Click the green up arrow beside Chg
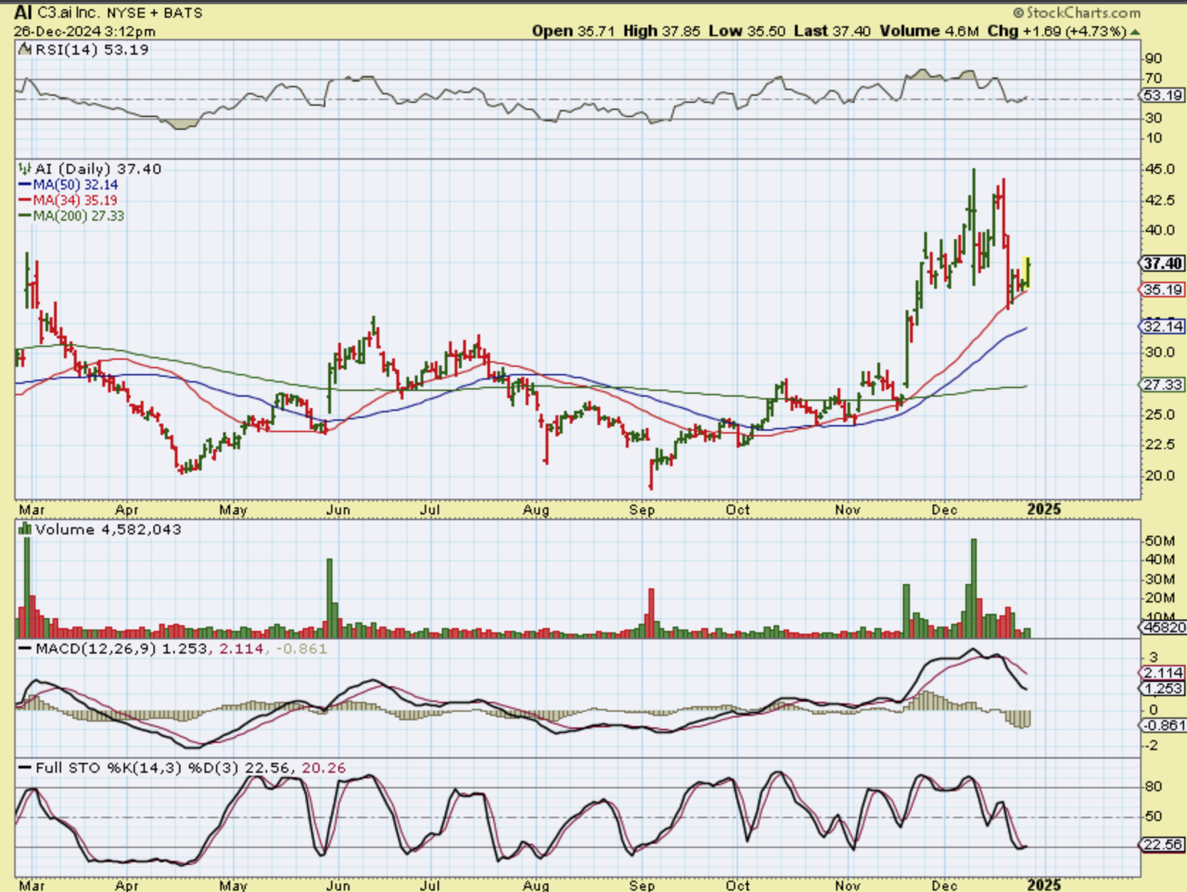 pos(1135,32)
